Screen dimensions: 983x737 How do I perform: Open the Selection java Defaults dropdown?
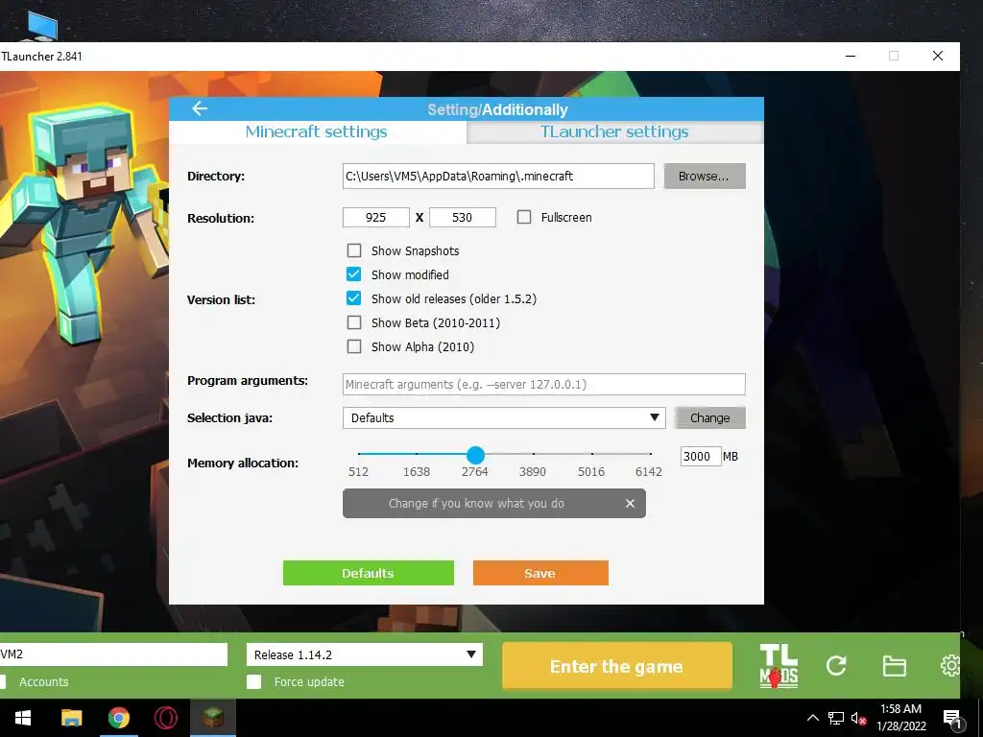(504, 418)
